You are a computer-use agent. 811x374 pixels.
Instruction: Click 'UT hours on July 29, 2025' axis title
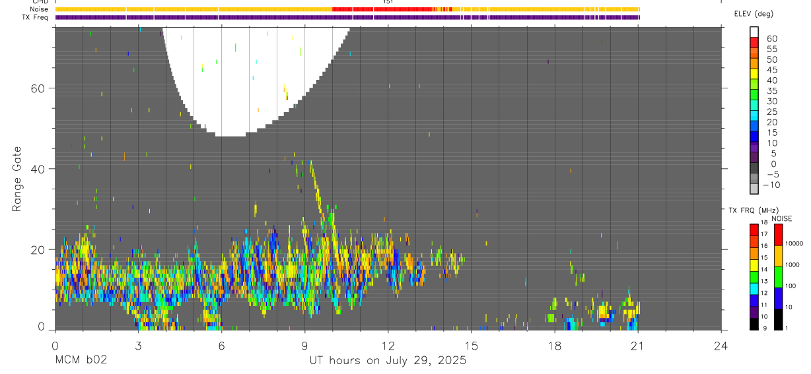(x=388, y=360)
